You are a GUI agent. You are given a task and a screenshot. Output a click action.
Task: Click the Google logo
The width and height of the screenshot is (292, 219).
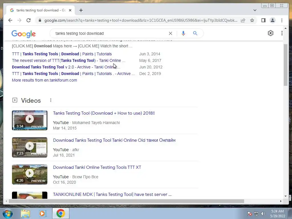pyautogui.click(x=23, y=34)
